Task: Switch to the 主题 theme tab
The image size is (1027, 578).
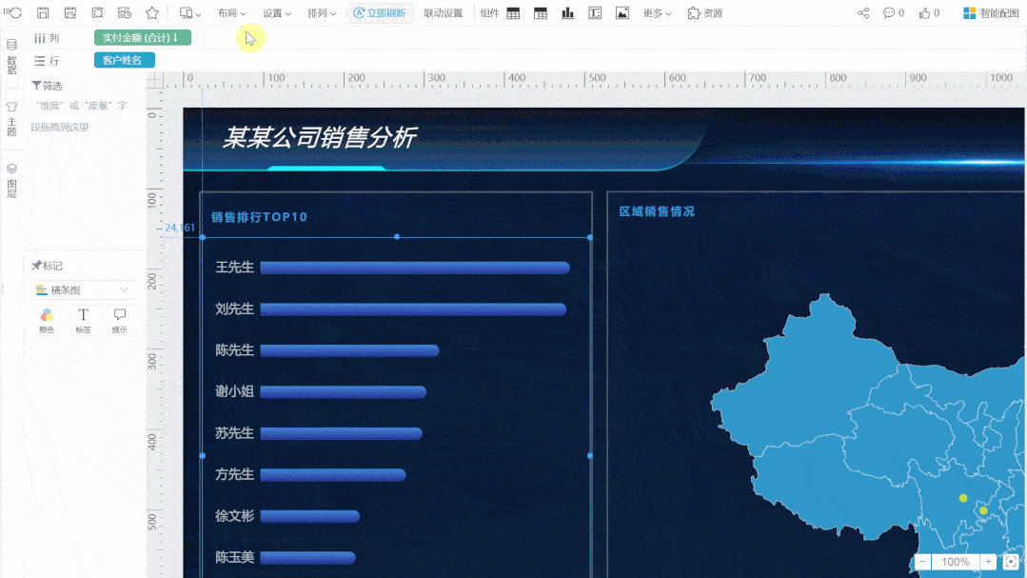Action: [12, 120]
